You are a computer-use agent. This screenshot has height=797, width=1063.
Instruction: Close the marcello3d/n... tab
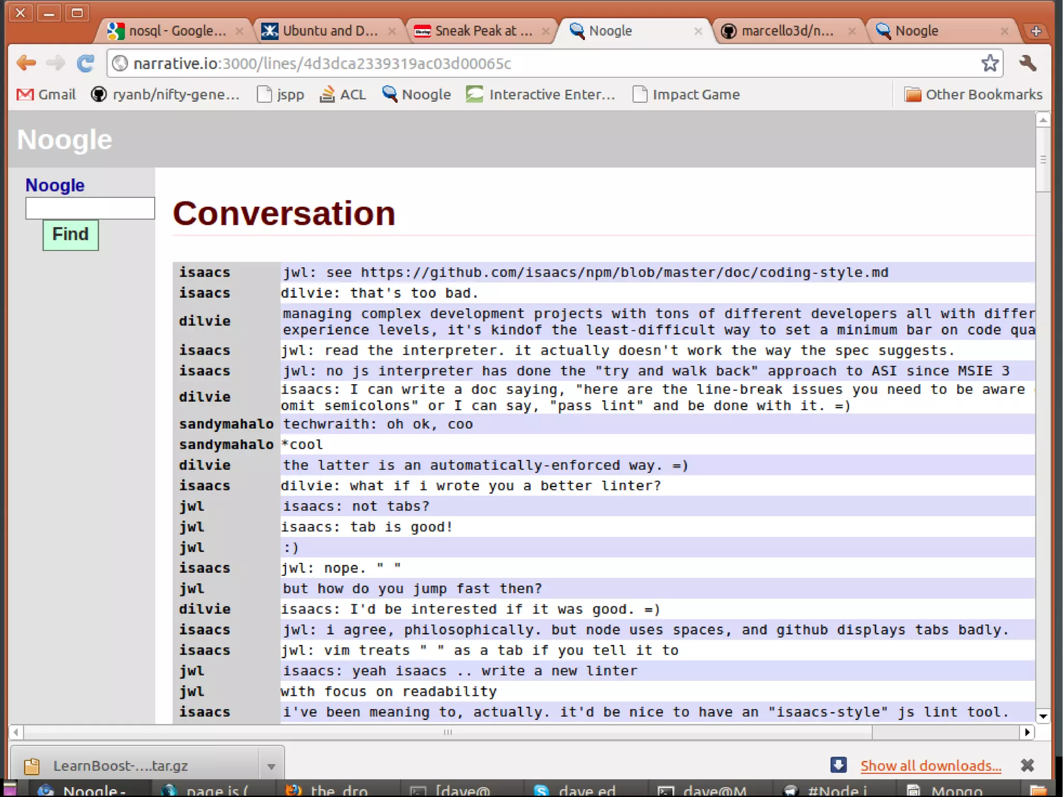(852, 31)
